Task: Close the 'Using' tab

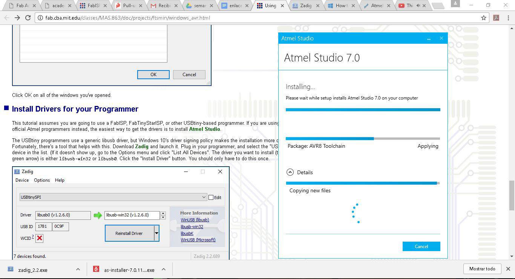Action: click(283, 6)
